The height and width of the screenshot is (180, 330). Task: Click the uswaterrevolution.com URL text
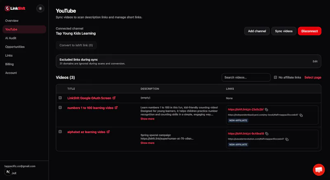coord(256,139)
